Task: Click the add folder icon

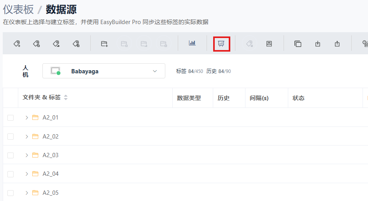Action: 104,43
